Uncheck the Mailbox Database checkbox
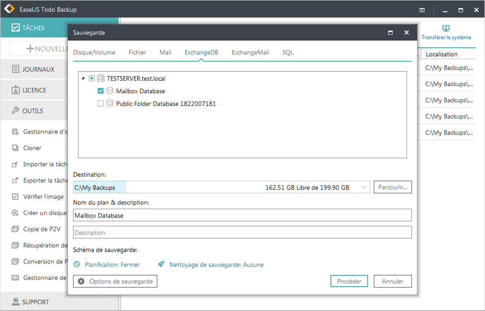 pyautogui.click(x=100, y=90)
